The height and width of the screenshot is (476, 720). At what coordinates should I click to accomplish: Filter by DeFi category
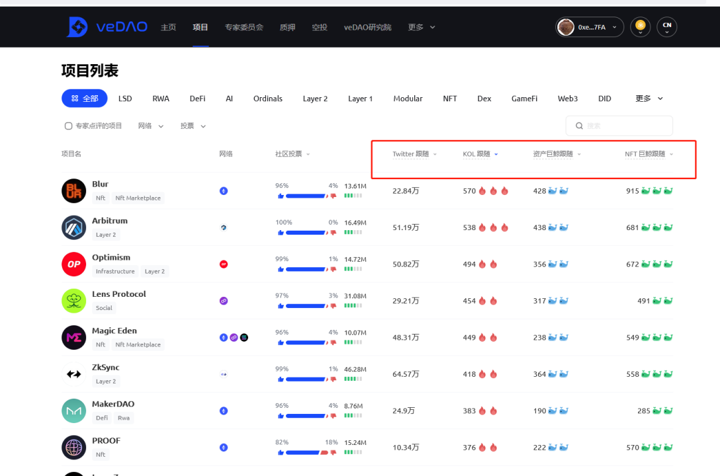197,99
